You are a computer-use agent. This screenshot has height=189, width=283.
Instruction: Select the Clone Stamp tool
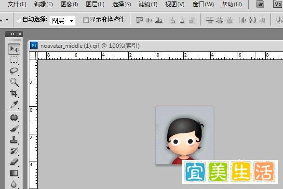coord(14,140)
